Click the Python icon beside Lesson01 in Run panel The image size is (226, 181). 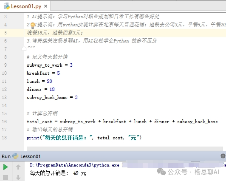[15, 156]
